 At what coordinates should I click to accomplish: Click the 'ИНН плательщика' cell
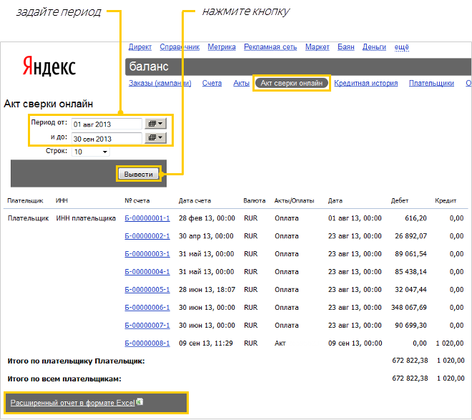click(x=86, y=218)
